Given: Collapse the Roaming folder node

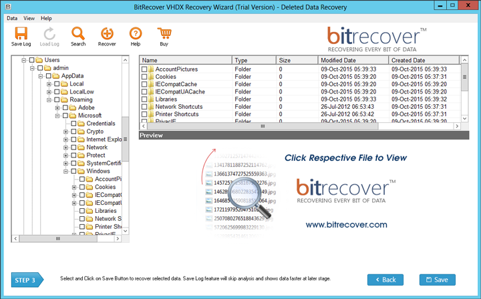Looking at the screenshot, I should click(49, 100).
